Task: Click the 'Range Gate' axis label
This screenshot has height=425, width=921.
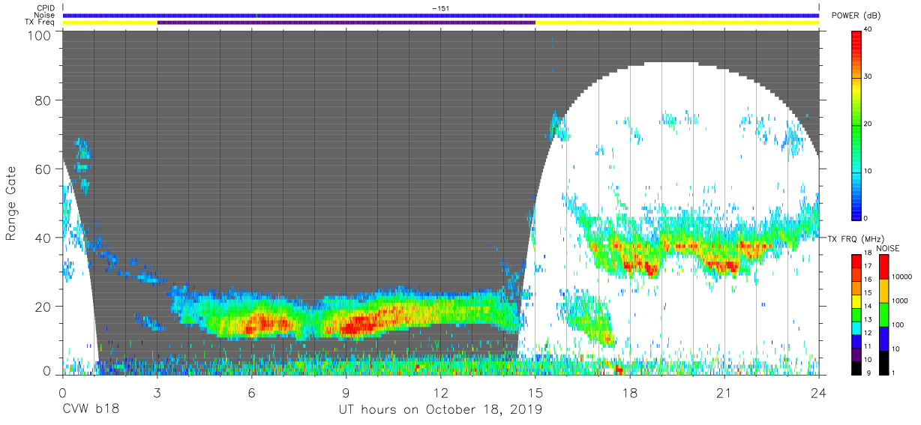Action: pyautogui.click(x=11, y=204)
